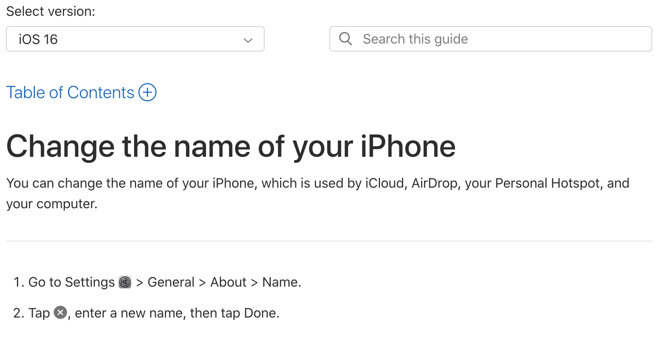
Task: Click the text 'Name.' in step 1
Action: (x=282, y=282)
